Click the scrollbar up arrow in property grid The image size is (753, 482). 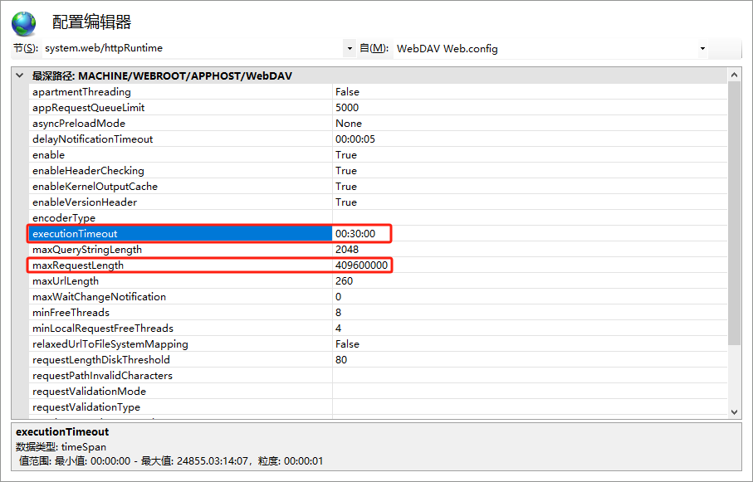coord(734,75)
